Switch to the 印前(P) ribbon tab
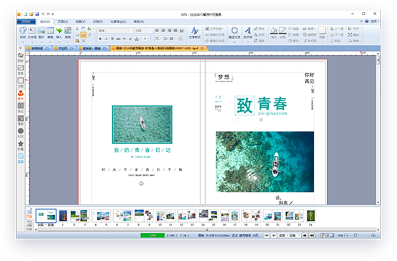Screen dimensions: 397x261 point(98,22)
